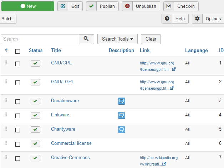Select the Donationware row checkbox
This screenshot has height=168, width=224.
pos(17,101)
